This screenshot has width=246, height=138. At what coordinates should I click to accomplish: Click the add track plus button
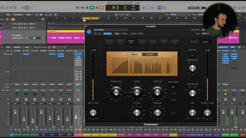pyautogui.click(x=2, y=20)
